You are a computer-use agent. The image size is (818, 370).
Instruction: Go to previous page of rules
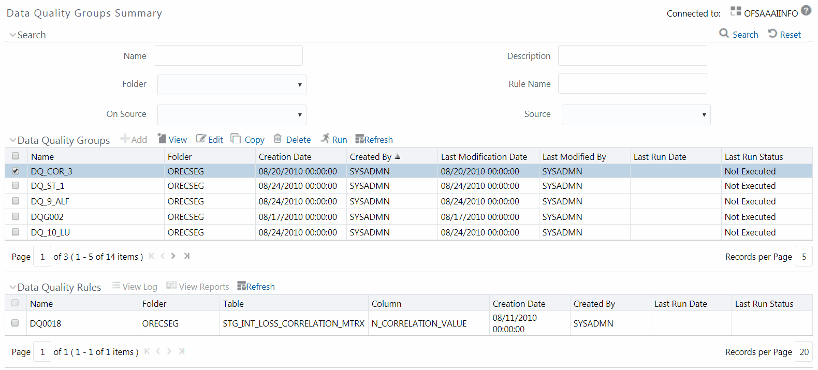tap(158, 351)
